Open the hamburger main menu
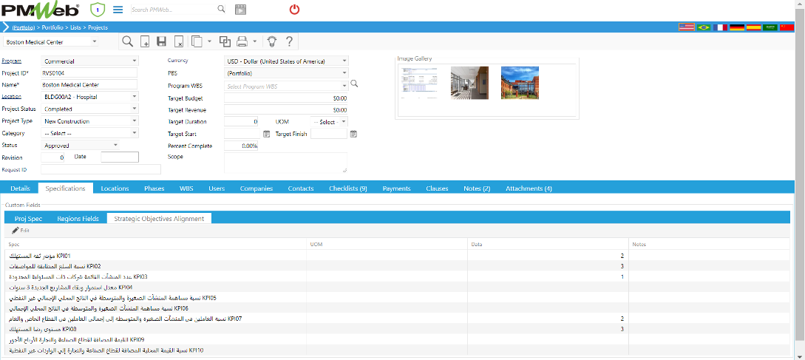The width and height of the screenshot is (805, 360). pos(118,10)
